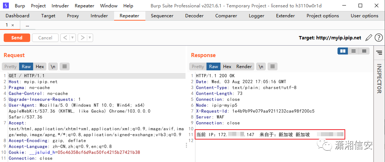
Task: Switch Response view to Hex
Action: click(227, 67)
